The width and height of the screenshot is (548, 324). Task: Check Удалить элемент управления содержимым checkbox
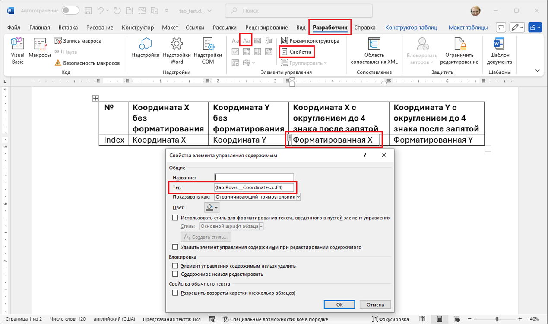coord(175,247)
